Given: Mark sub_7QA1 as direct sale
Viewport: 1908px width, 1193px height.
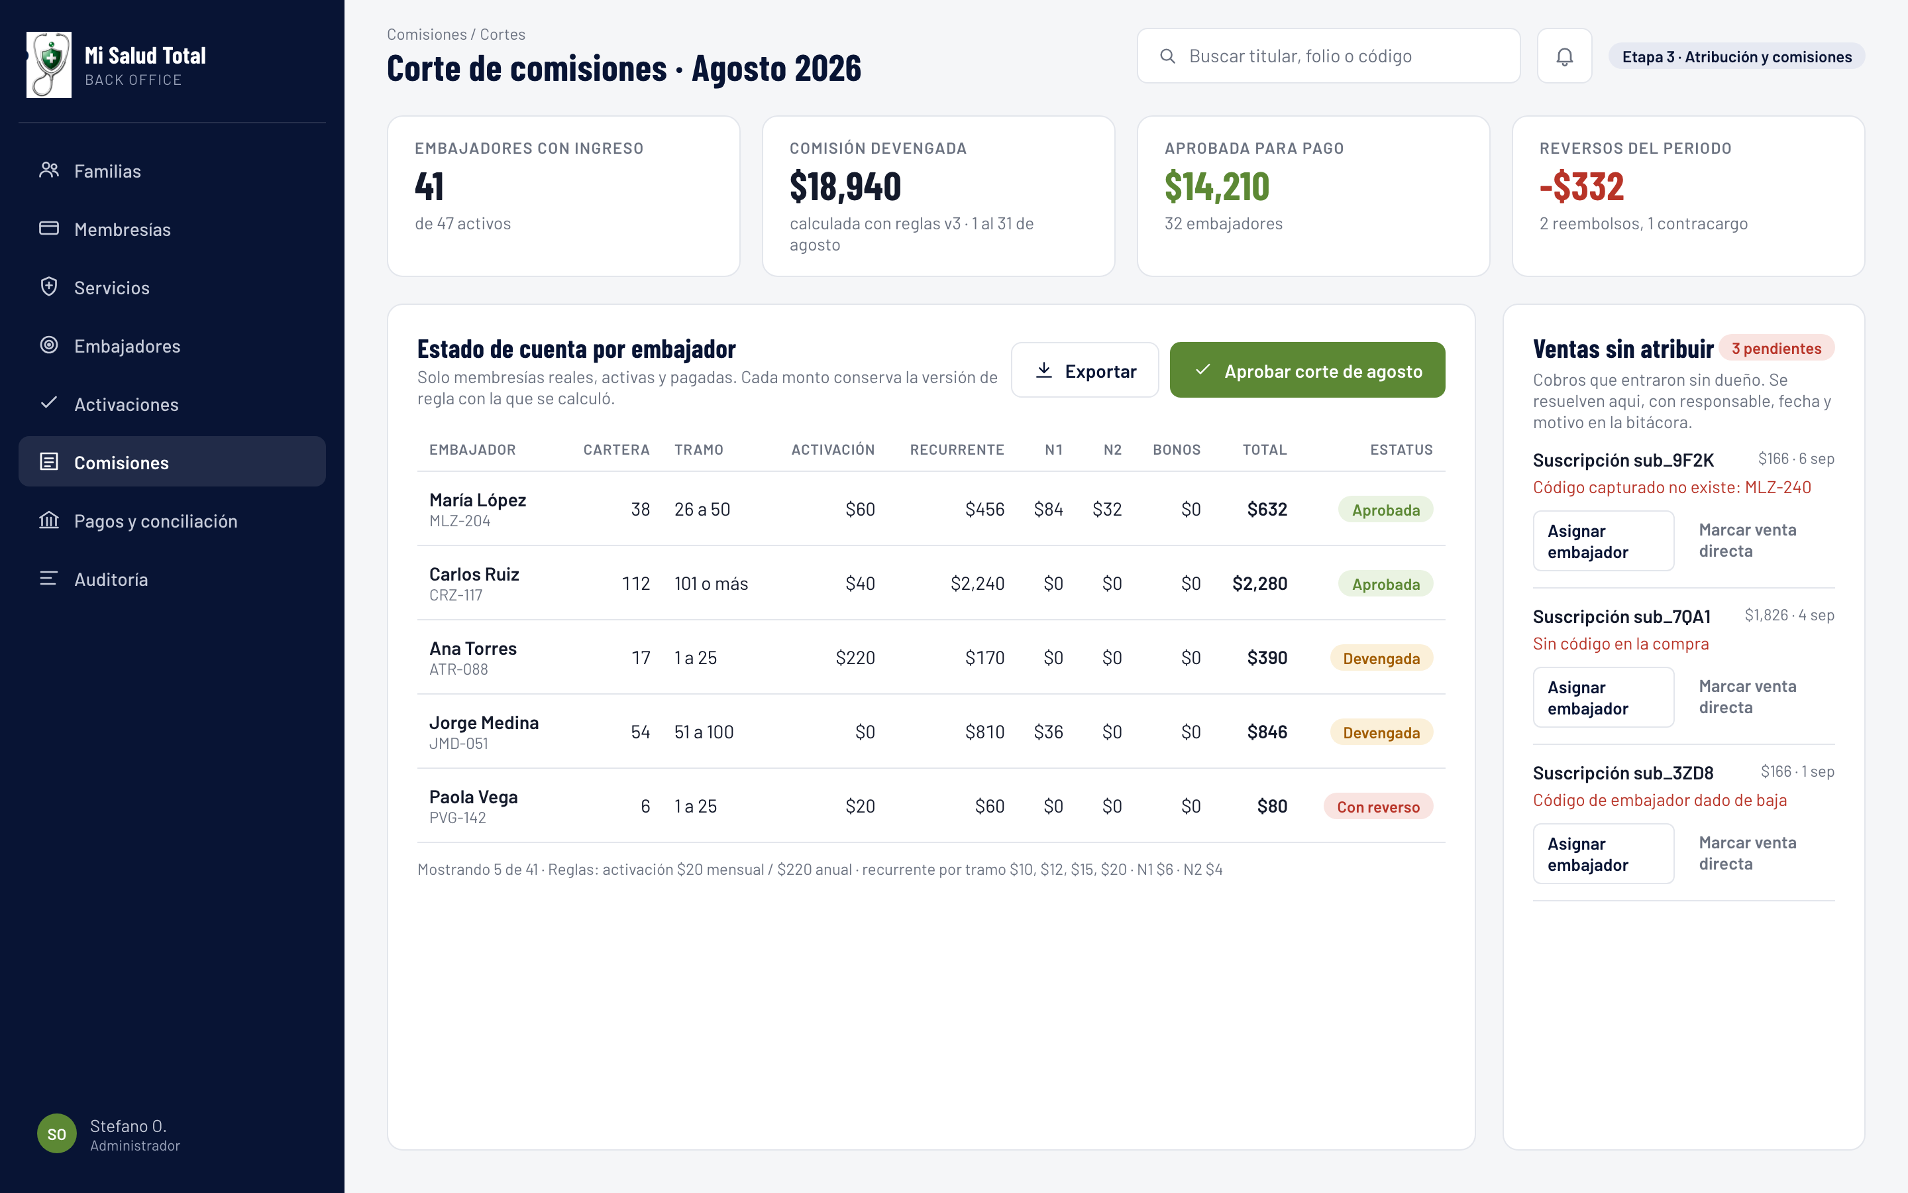Looking at the screenshot, I should [x=1748, y=697].
